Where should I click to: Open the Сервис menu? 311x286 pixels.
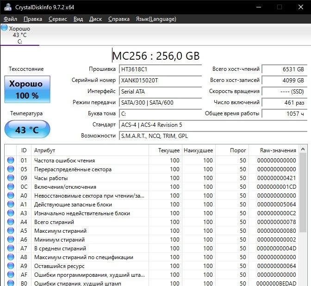pos(58,19)
